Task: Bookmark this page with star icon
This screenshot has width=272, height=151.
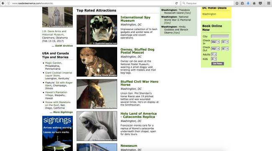Action: (x=237, y=3)
